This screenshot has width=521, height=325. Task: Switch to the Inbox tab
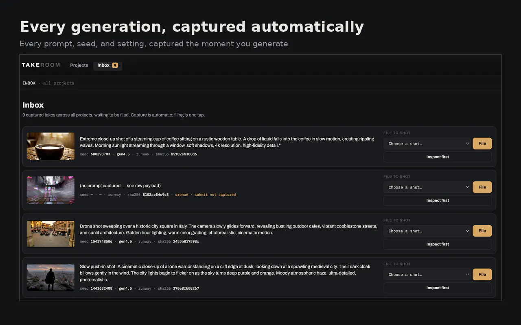tap(107, 65)
